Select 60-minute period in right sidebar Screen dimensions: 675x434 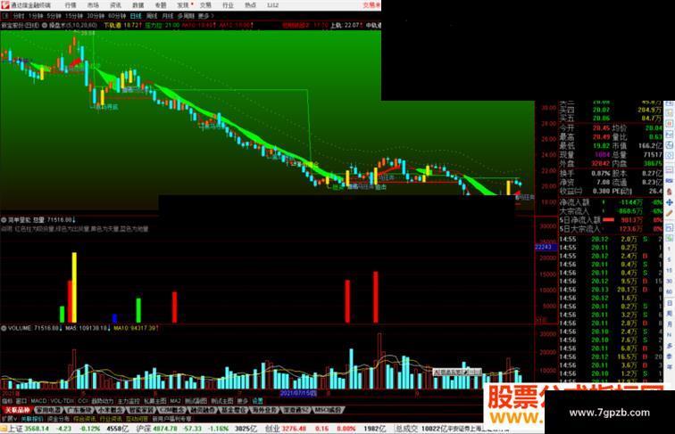pos(670,291)
